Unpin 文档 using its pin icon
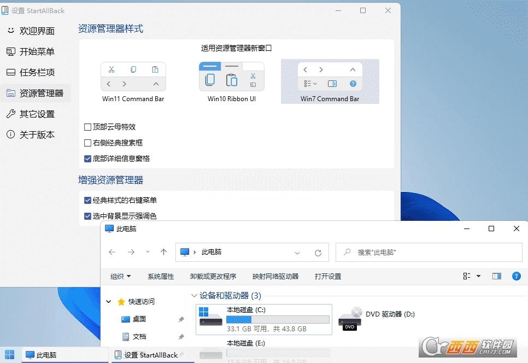The height and width of the screenshot is (363, 528). [181, 337]
